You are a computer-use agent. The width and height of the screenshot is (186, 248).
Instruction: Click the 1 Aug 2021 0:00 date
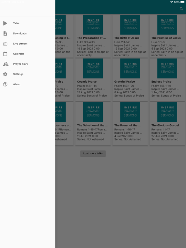162,92
